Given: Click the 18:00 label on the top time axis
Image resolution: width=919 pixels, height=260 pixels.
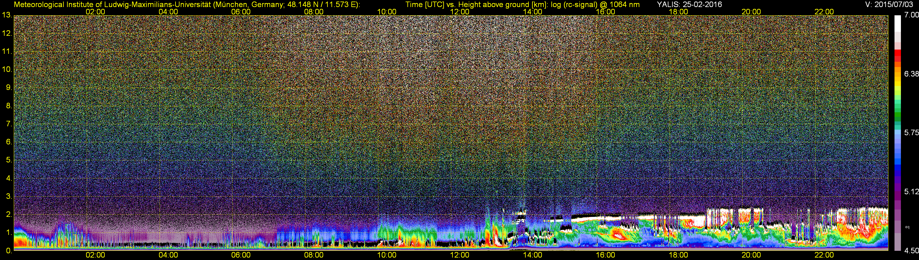Looking at the screenshot, I should coord(678,12).
